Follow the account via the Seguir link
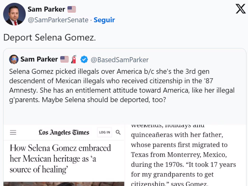The width and height of the screenshot is (248, 186). click(x=104, y=20)
